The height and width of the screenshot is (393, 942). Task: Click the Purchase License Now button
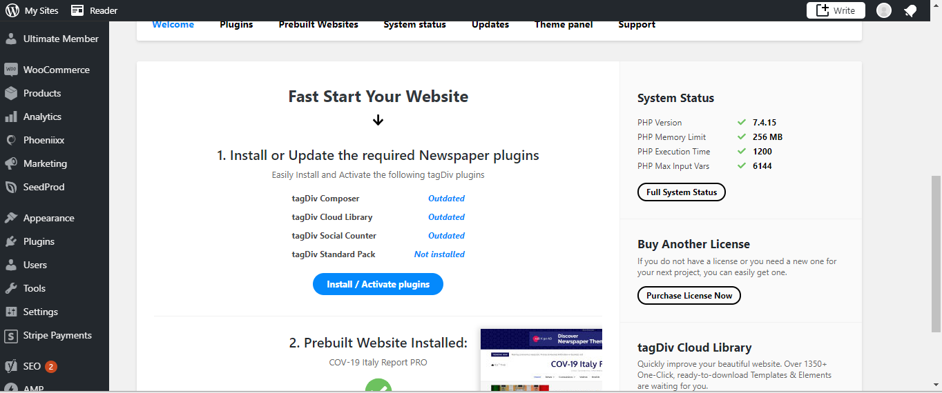coord(689,296)
